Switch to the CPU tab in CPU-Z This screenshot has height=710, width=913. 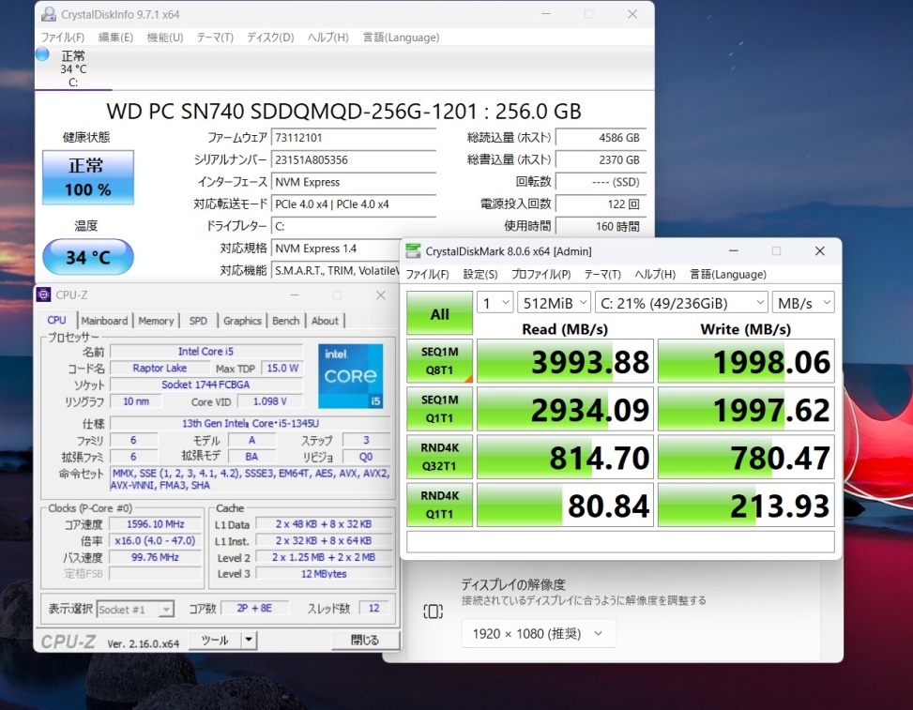click(x=56, y=320)
